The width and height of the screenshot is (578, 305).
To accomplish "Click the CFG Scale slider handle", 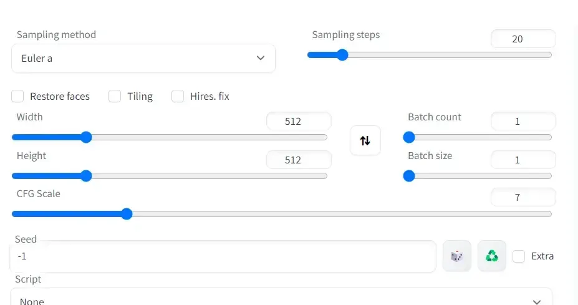I will tap(127, 214).
